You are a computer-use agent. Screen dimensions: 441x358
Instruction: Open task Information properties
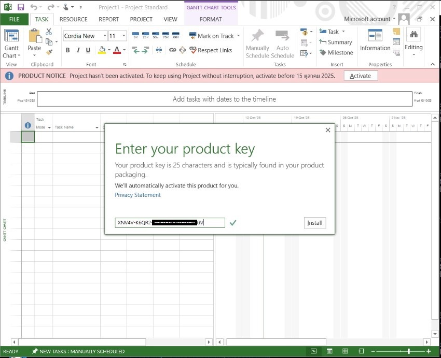(x=375, y=40)
